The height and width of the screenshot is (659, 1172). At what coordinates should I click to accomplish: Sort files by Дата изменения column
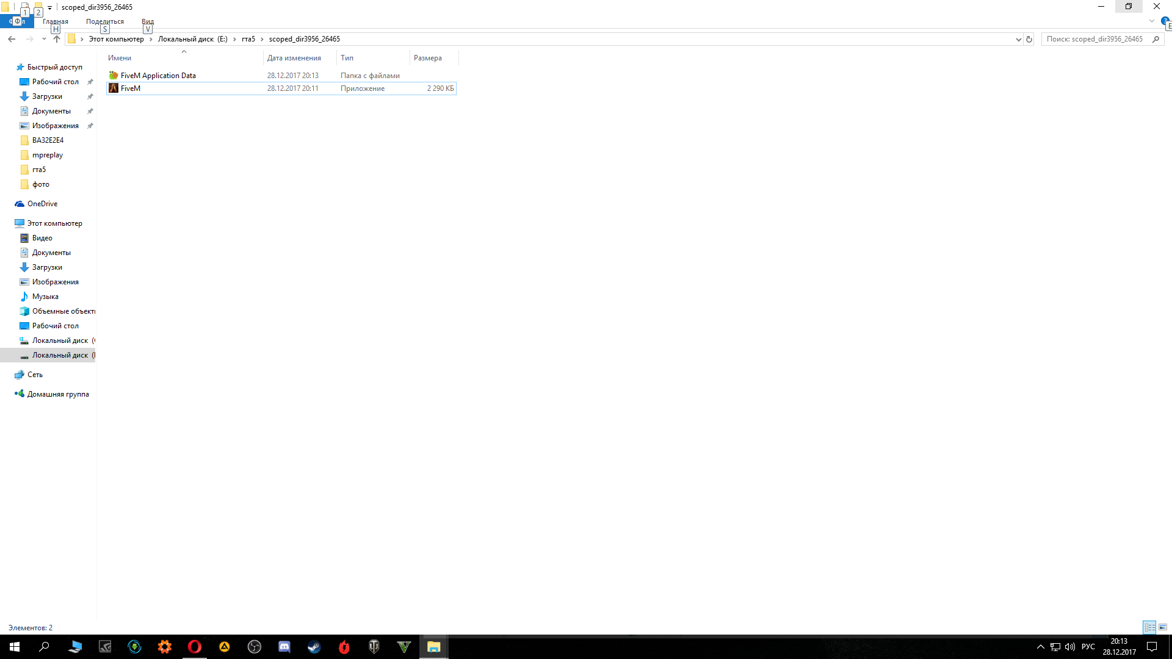click(294, 58)
